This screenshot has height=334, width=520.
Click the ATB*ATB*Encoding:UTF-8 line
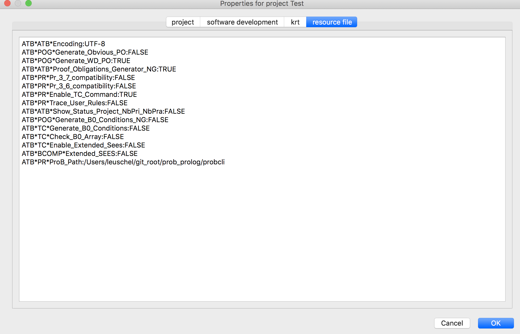[63, 44]
